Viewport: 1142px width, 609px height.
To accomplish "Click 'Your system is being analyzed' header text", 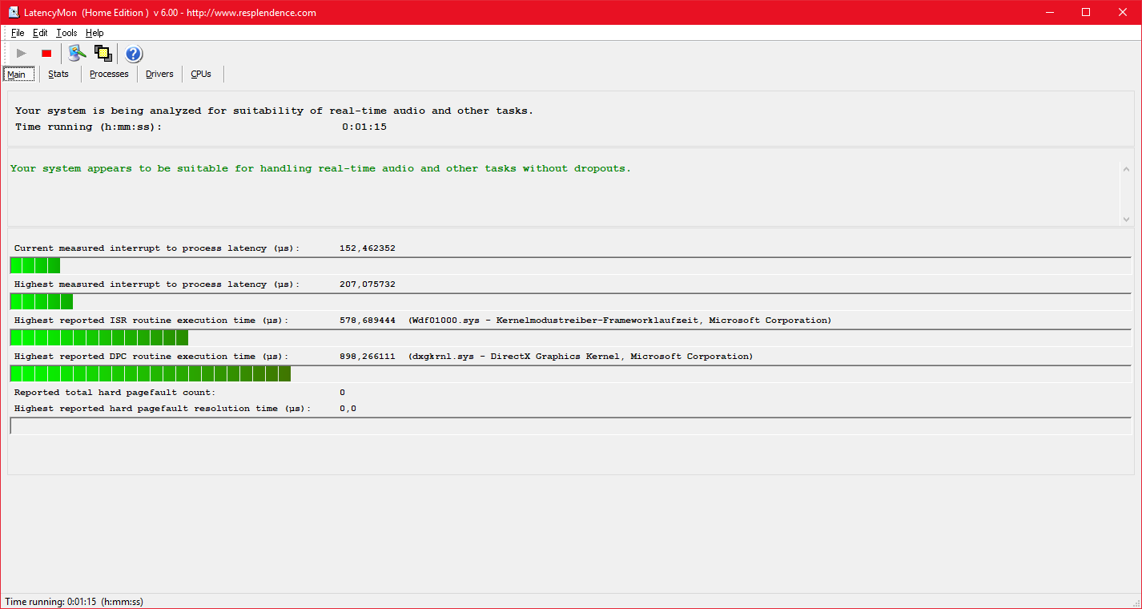I will point(274,111).
